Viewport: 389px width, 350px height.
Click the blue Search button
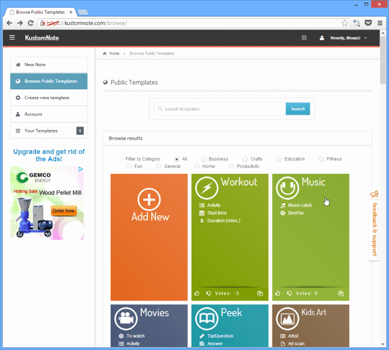coord(298,109)
